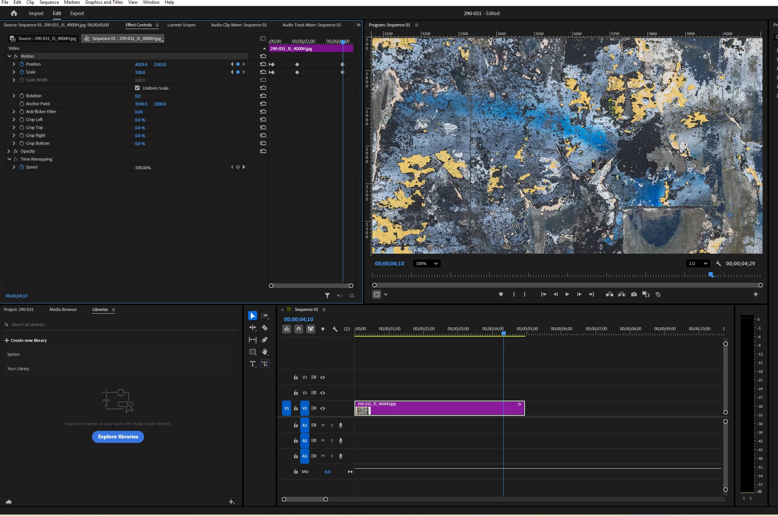Hide track V1 using eye icon
The height and width of the screenshot is (516, 778).
[323, 408]
